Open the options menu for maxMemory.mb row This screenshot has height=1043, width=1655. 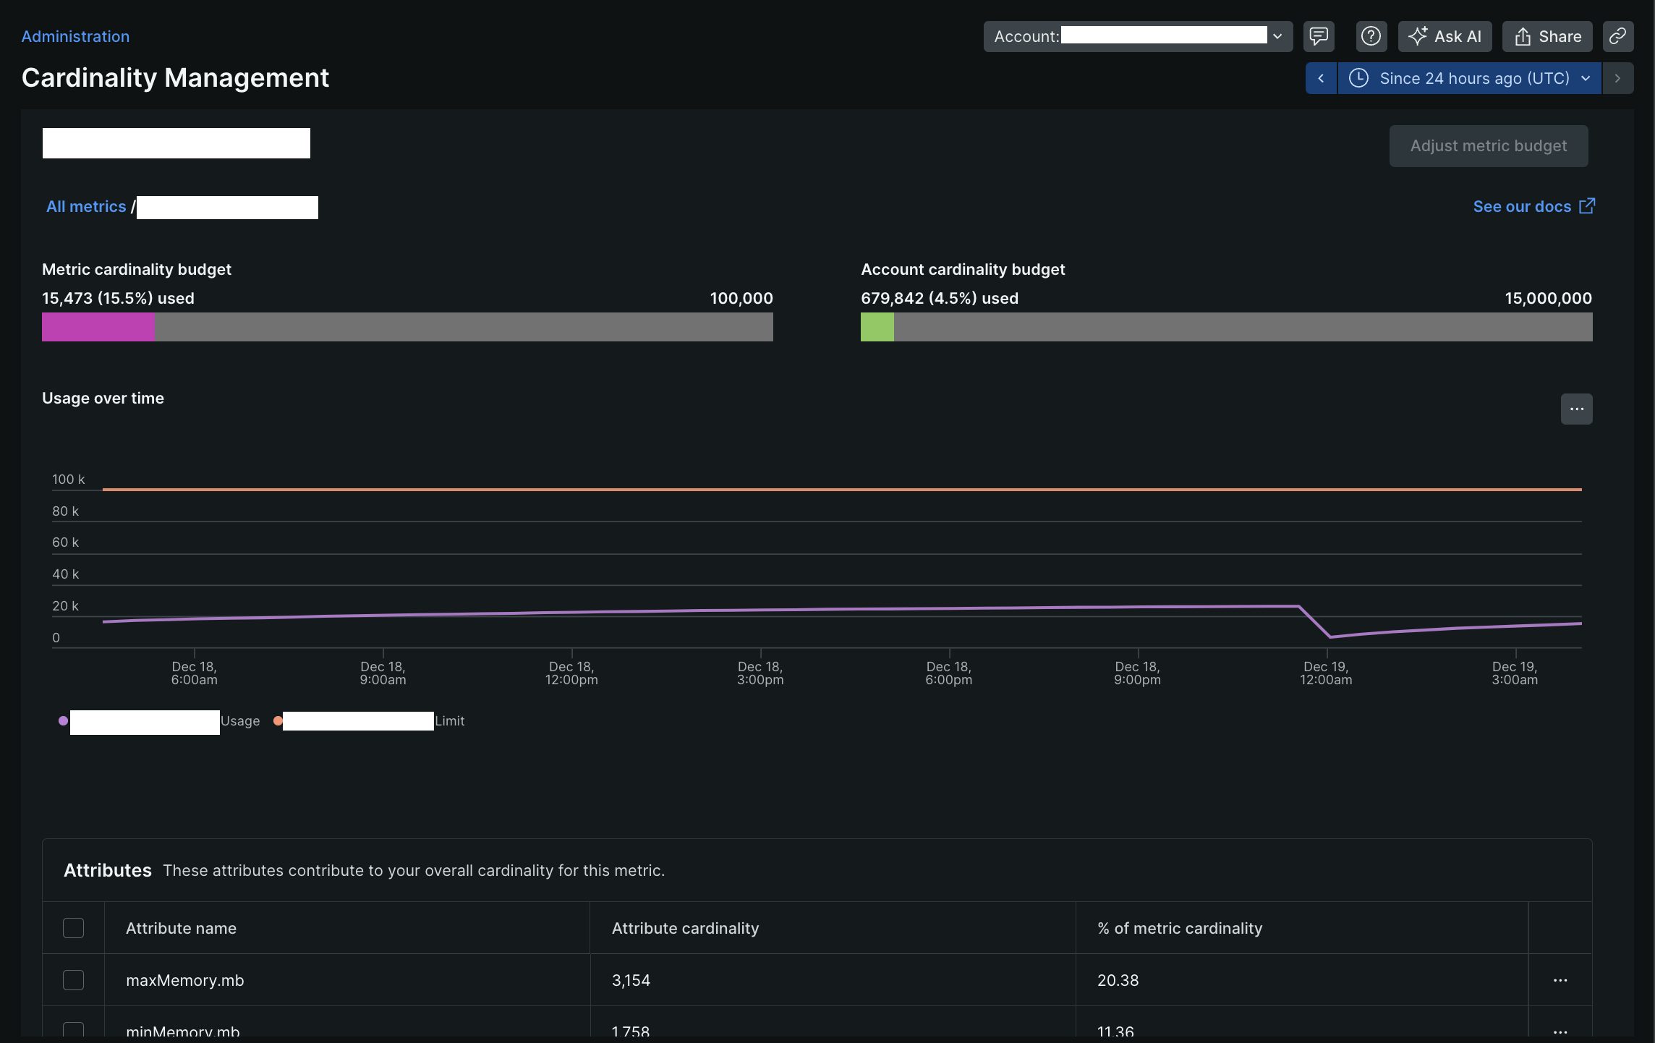tap(1560, 980)
